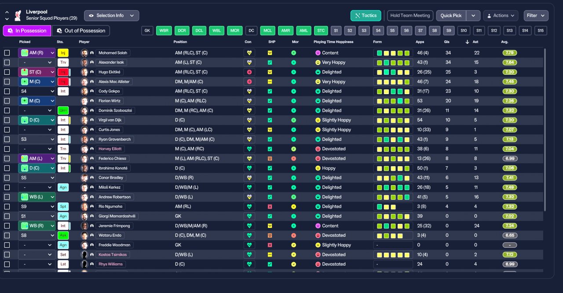This screenshot has width=563, height=293.
Task: Check the box for Florian Wirtz
Action: pos(7,101)
